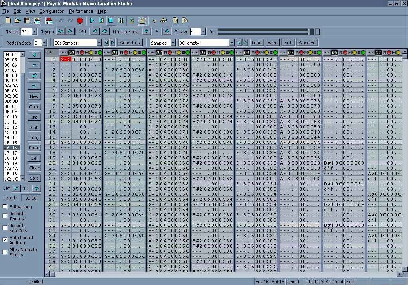Tick the Record NoteOffs checkbox
Image resolution: width=408 pixels, height=285 pixels.
click(x=5, y=228)
